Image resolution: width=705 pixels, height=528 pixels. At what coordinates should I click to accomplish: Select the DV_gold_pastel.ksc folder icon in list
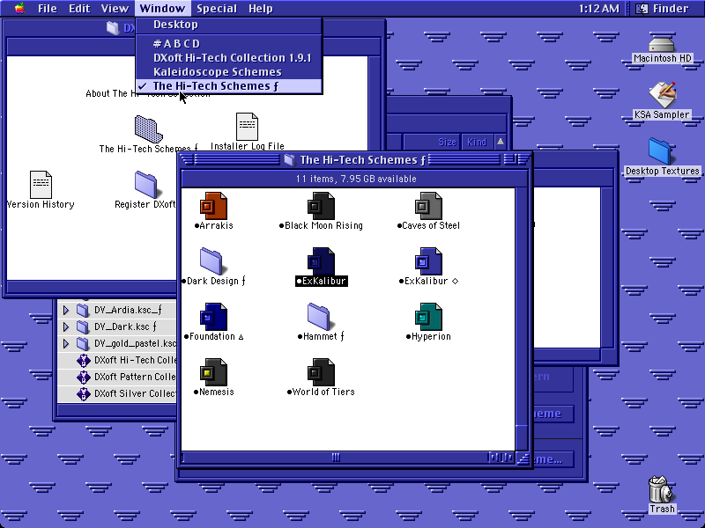pos(83,343)
